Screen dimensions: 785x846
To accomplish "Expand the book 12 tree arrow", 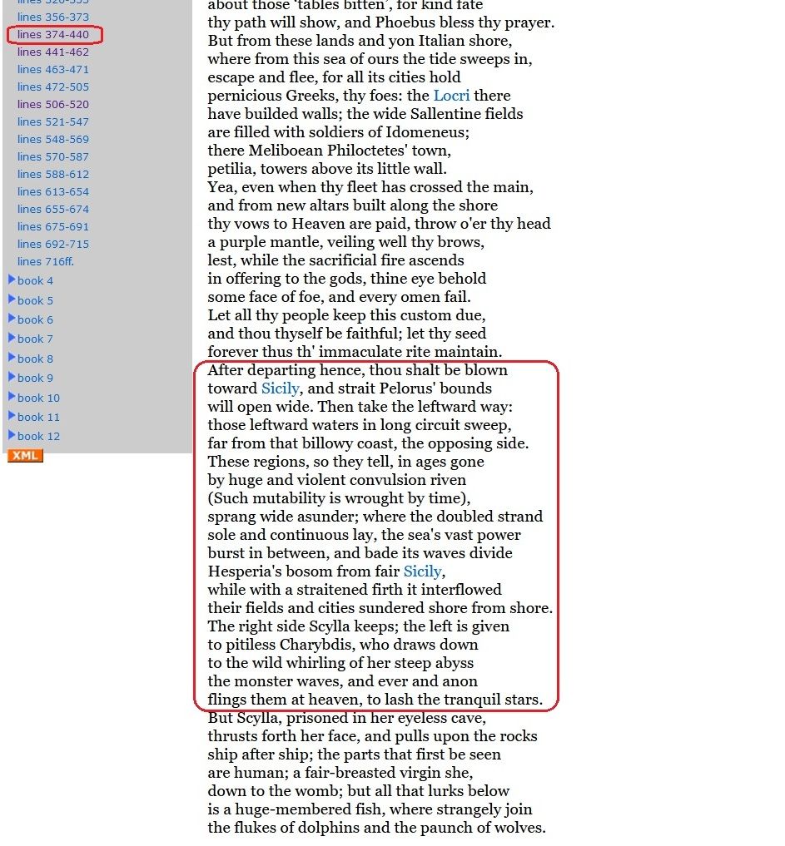I will tap(12, 435).
